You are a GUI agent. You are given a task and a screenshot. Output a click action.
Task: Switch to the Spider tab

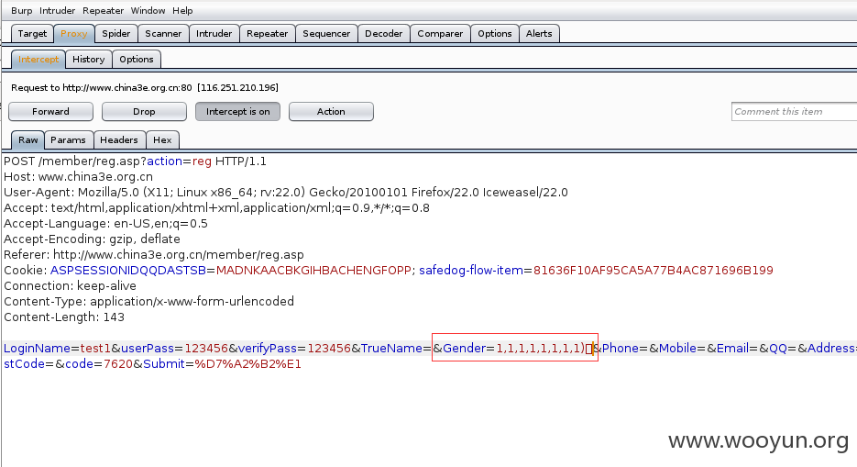(116, 33)
